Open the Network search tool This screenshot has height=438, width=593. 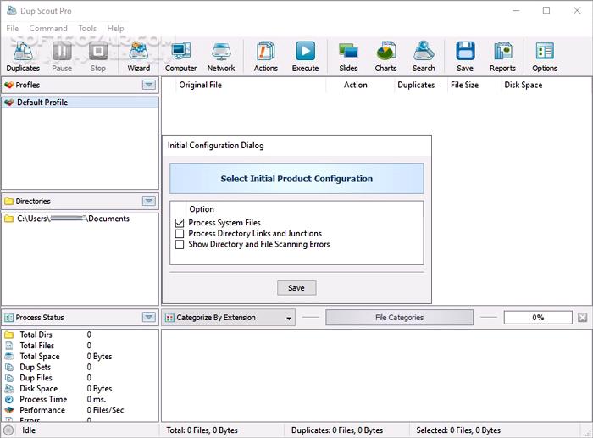221,51
